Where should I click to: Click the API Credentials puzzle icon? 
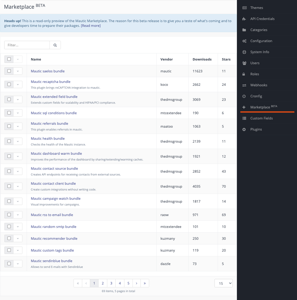[x=244, y=19]
